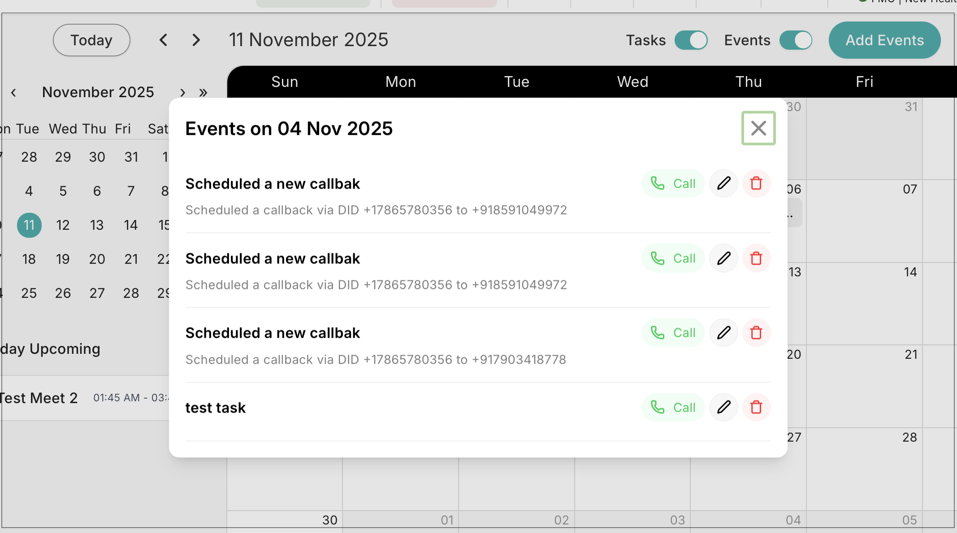Call from the test task row

[x=673, y=408]
